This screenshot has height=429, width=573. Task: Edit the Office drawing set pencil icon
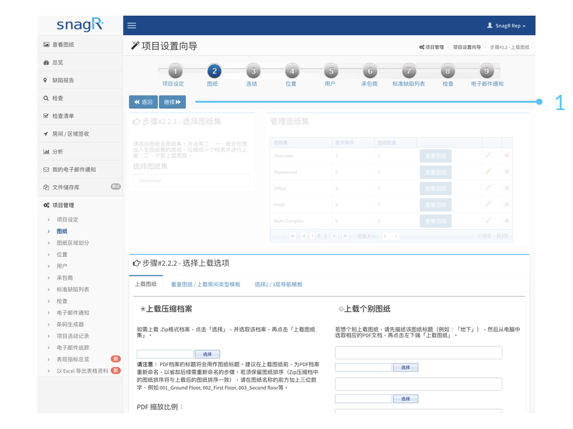click(487, 188)
